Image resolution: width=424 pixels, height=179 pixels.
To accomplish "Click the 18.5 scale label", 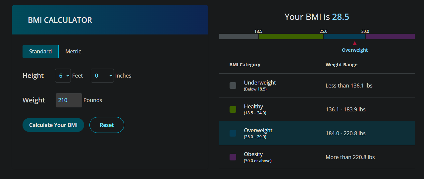I will coord(258,31).
